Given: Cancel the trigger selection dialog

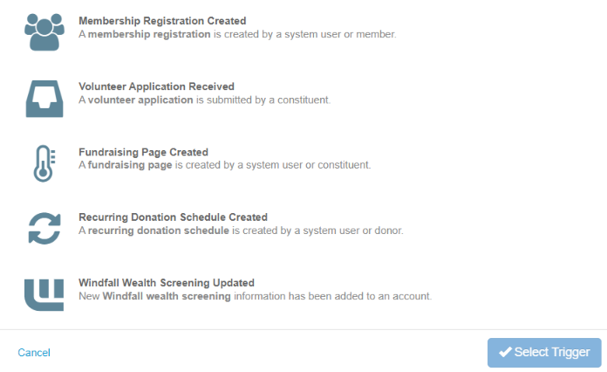Looking at the screenshot, I should coord(34,353).
